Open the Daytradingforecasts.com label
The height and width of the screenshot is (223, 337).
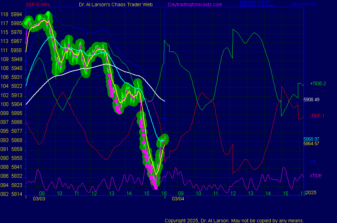pos(195,4)
